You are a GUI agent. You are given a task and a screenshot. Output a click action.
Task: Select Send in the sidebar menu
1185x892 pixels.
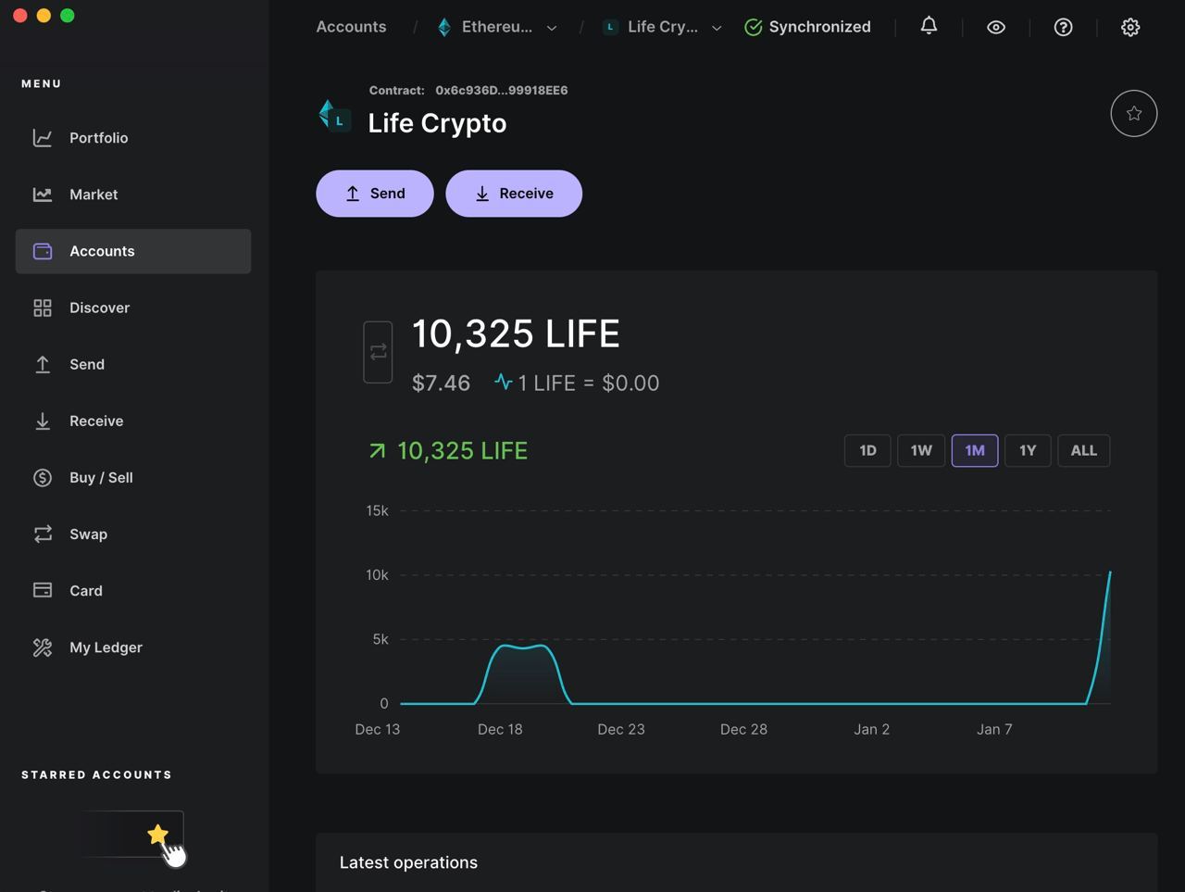point(133,364)
